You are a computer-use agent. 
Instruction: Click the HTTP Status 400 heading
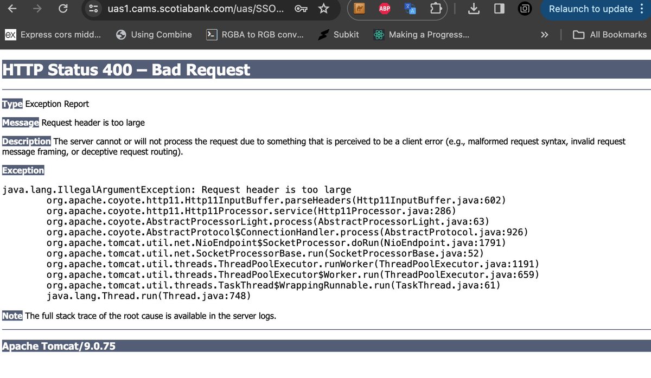(126, 70)
